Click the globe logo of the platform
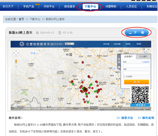Viewport: 158px width, 136px height. 22,44
